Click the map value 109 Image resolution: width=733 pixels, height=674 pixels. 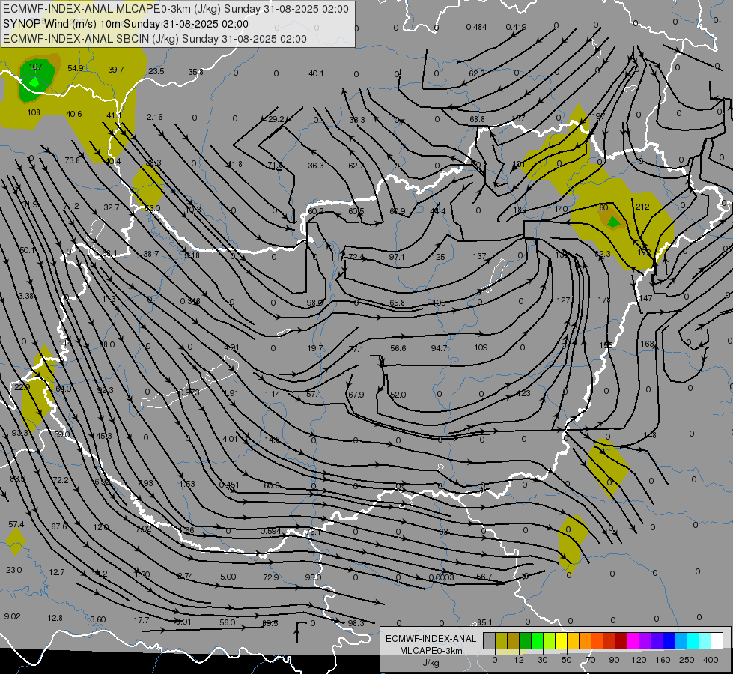pos(481,347)
